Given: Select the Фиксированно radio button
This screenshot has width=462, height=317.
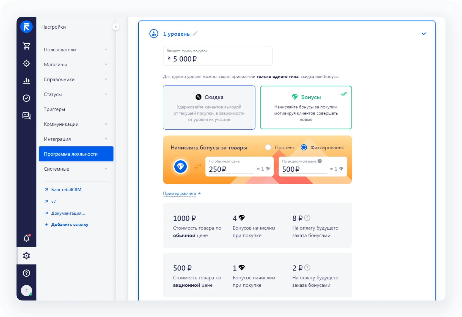Looking at the screenshot, I should (304, 147).
